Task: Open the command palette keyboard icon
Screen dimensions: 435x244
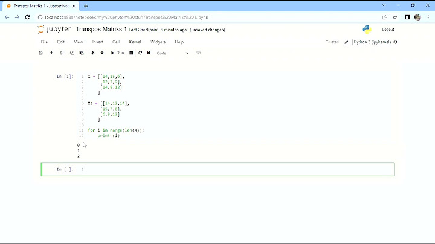Action: [198, 53]
